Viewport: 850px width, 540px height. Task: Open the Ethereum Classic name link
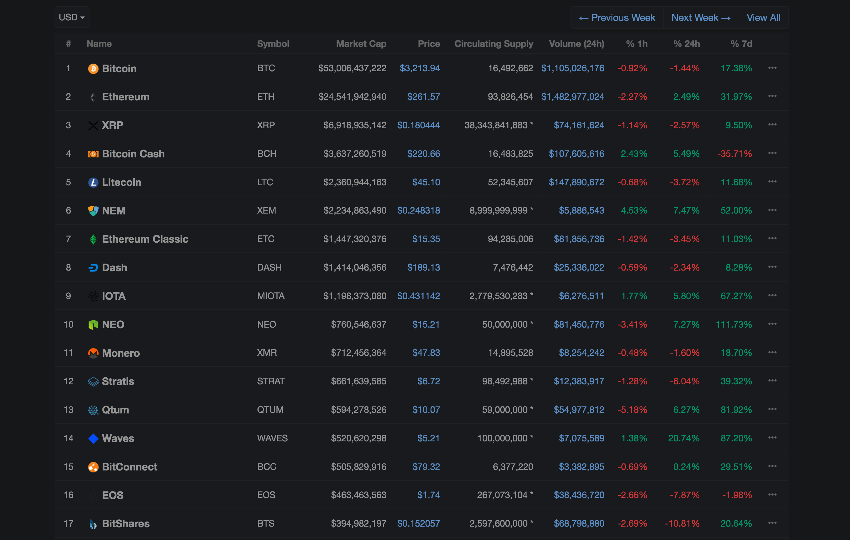tap(145, 239)
